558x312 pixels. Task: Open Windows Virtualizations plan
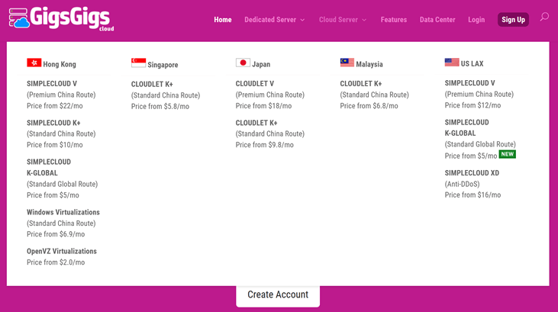pos(63,212)
